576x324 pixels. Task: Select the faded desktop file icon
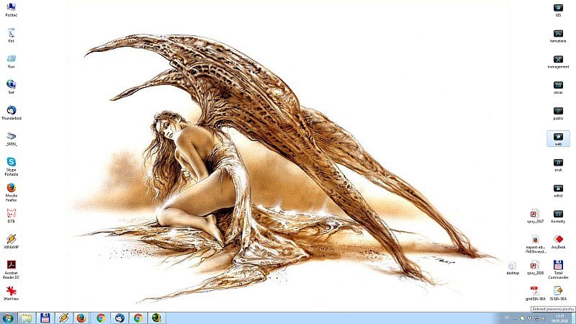[513, 268]
